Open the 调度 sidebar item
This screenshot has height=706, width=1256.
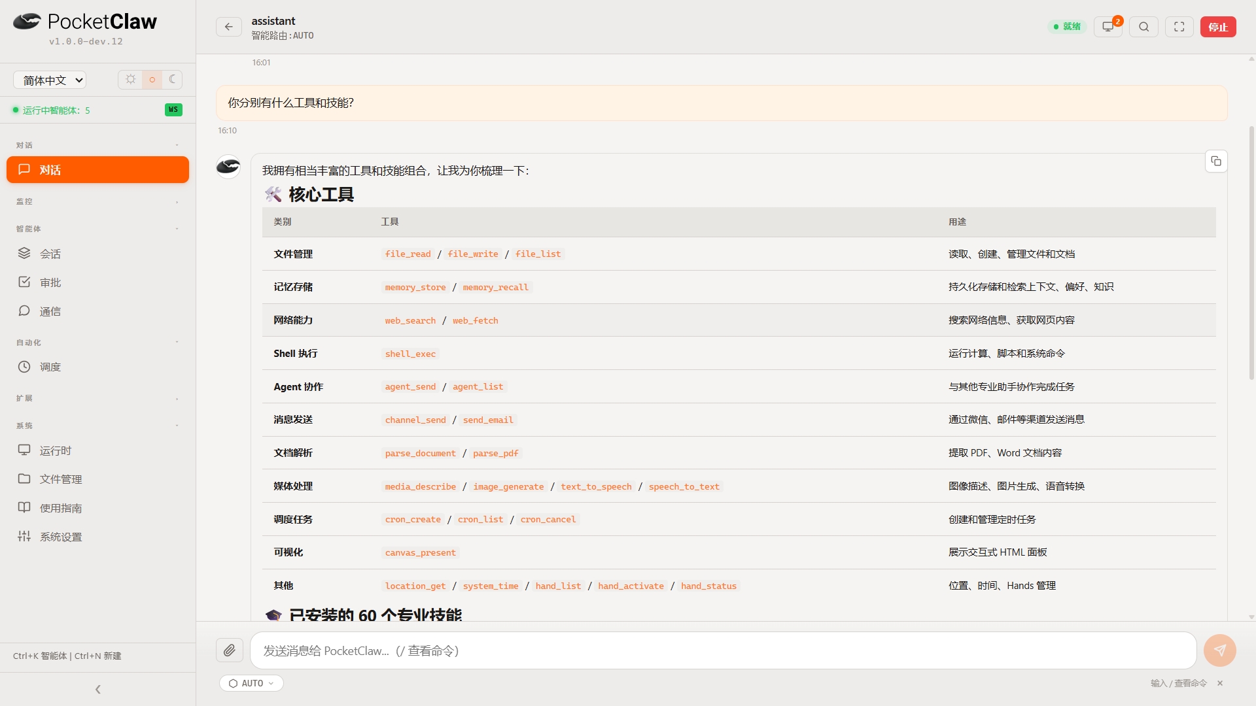(98, 367)
